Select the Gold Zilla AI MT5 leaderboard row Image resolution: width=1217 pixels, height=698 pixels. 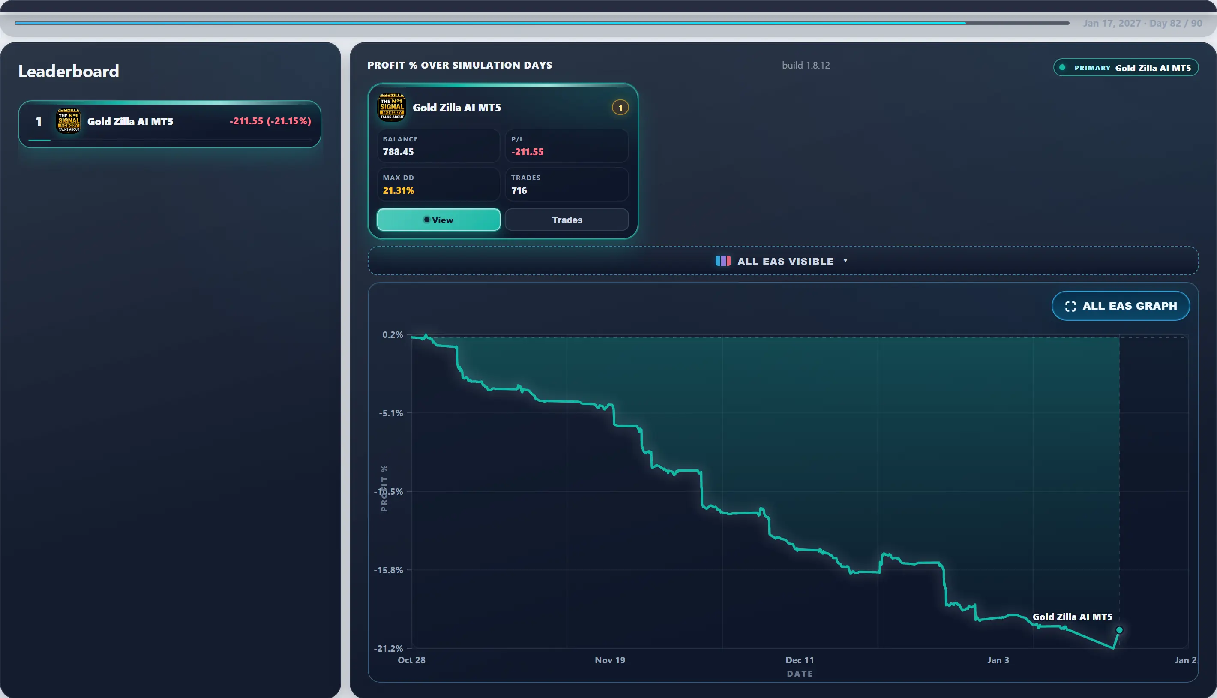click(170, 124)
